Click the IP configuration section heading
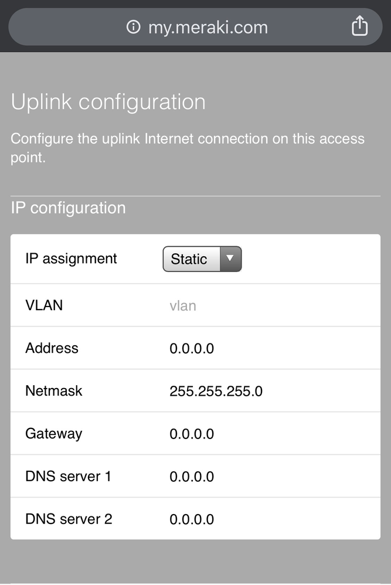Image resolution: width=391 pixels, height=585 pixels. point(68,208)
